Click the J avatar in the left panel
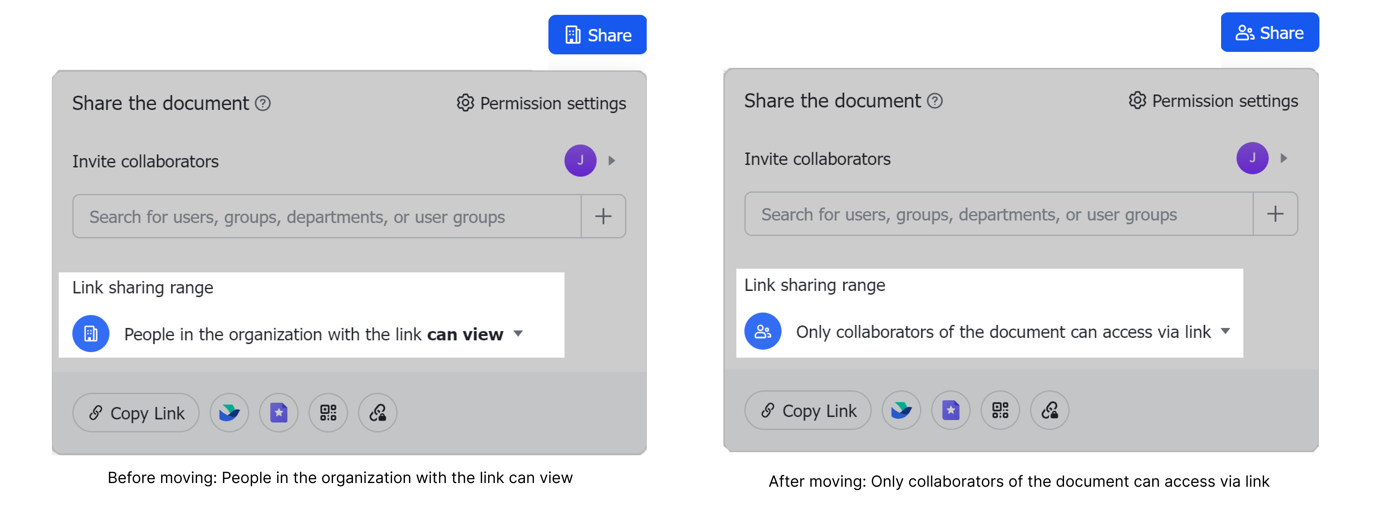The image size is (1380, 517). (x=580, y=161)
